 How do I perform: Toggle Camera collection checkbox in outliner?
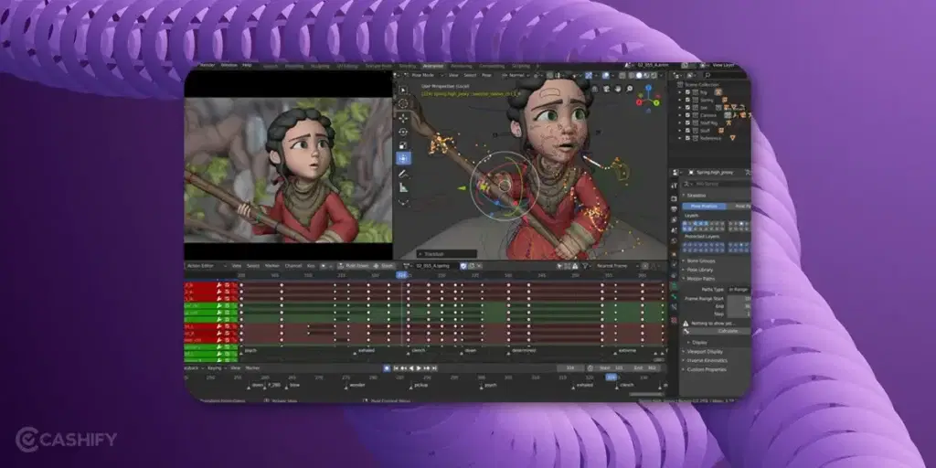pyautogui.click(x=687, y=114)
